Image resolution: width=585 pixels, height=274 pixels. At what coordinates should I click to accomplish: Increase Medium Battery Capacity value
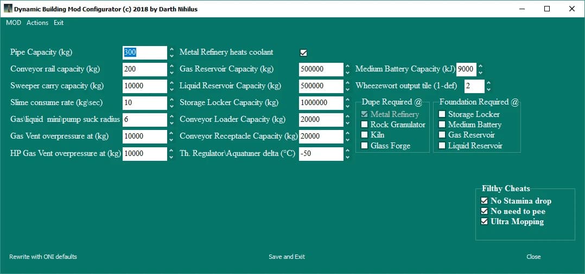[481, 66]
